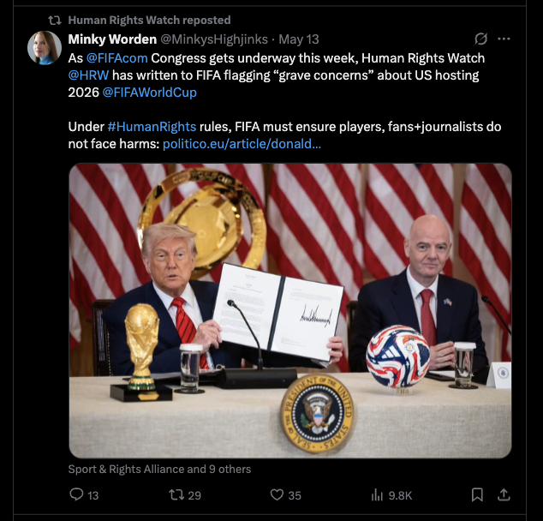Click the reply comment icon
This screenshot has width=543, height=521.
coord(76,494)
